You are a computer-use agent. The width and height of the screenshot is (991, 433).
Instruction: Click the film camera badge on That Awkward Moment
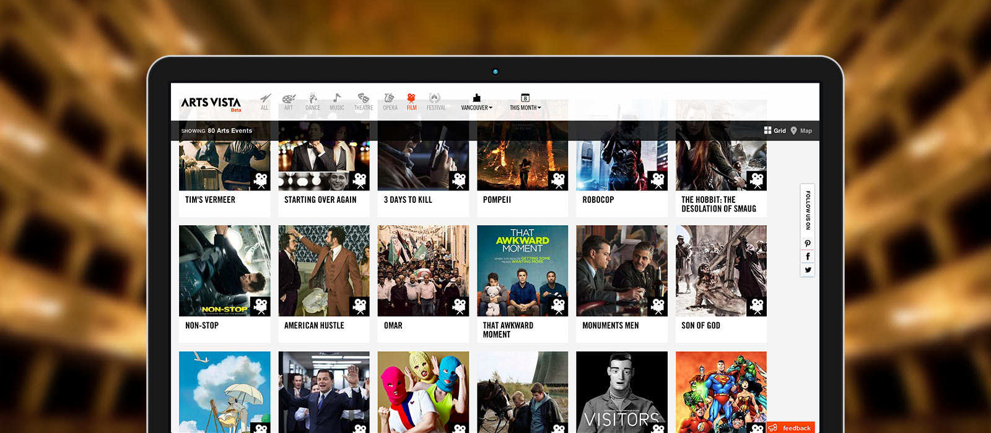[x=558, y=306]
